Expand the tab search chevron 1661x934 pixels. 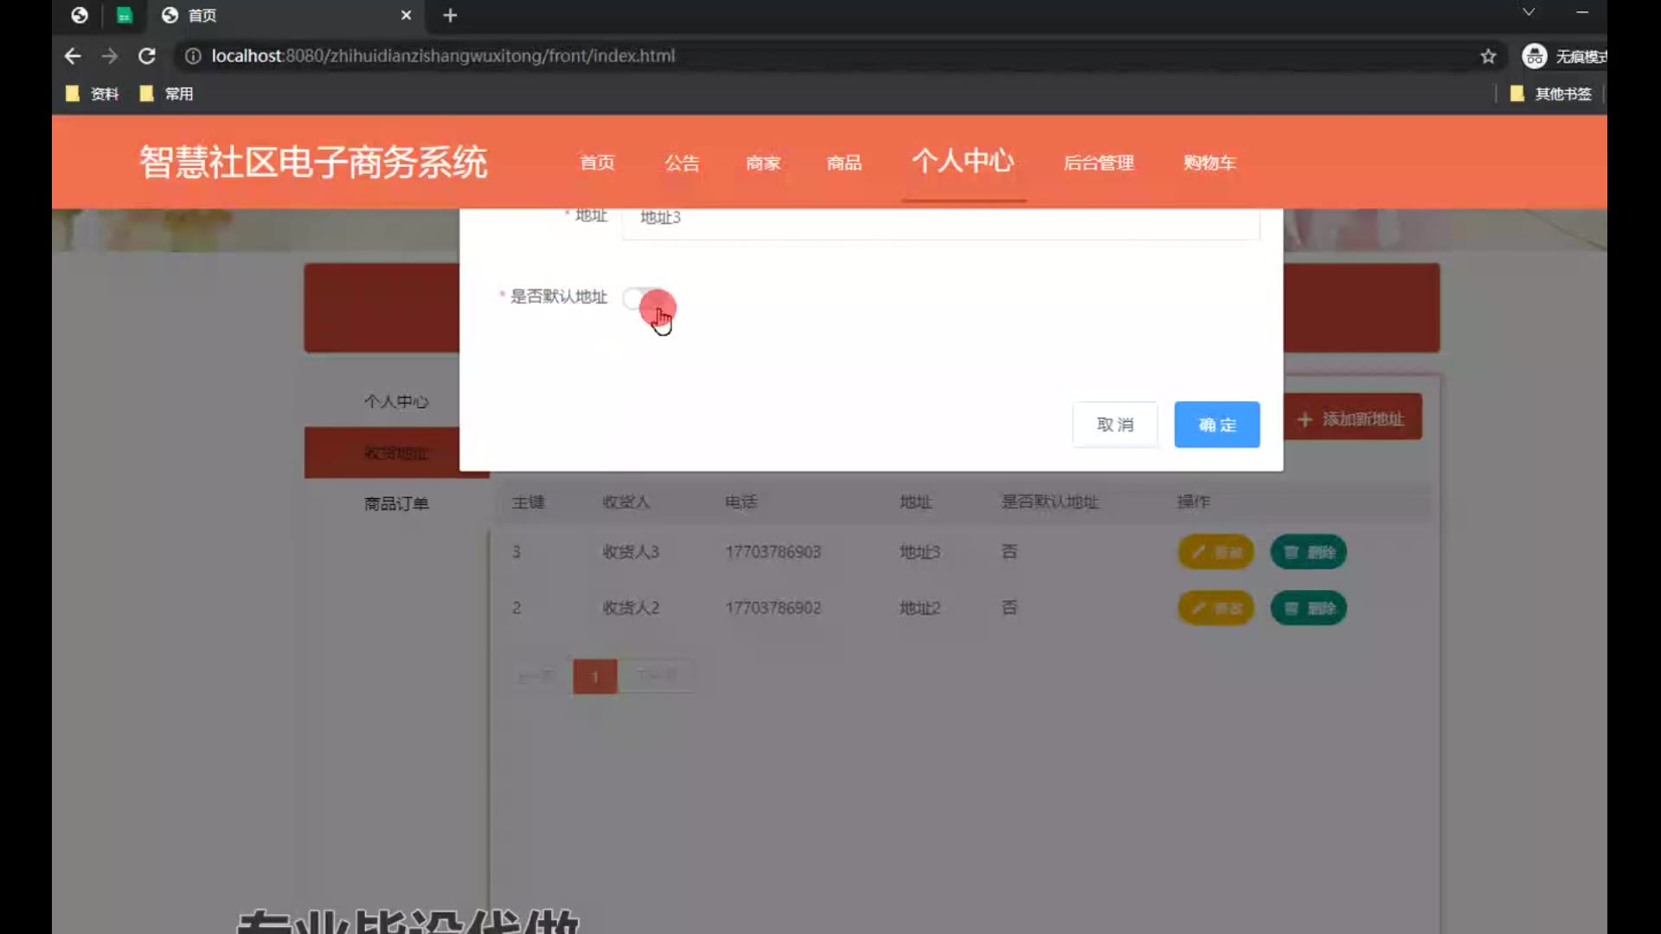(x=1529, y=12)
